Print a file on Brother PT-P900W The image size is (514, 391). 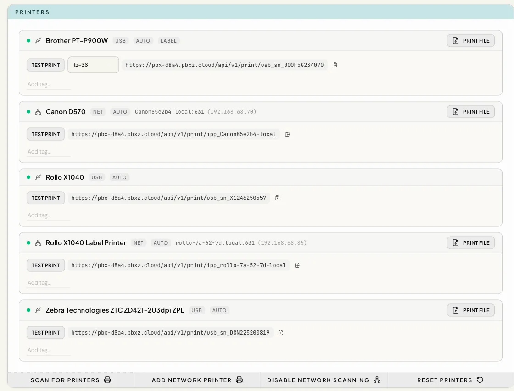click(x=471, y=41)
